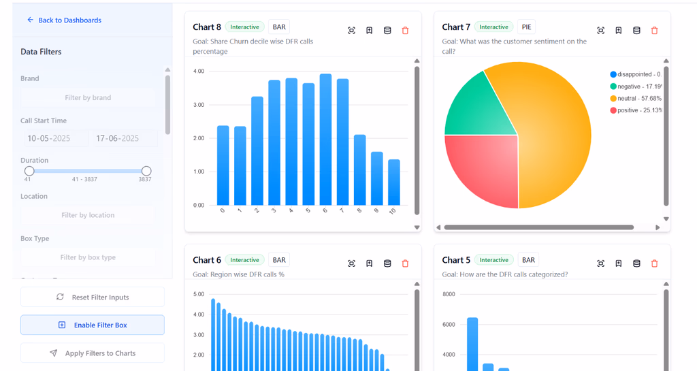Click Chart 6 BAR type tag

279,260
